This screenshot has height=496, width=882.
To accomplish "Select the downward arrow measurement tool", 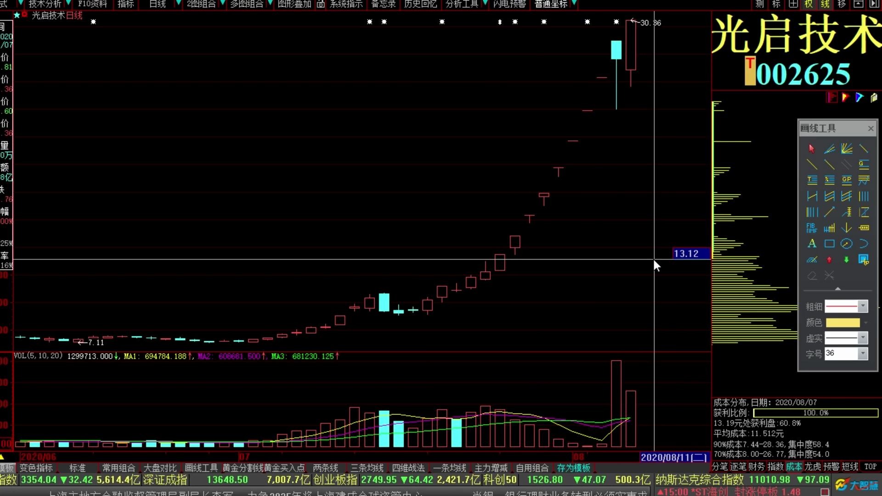I will point(847,228).
